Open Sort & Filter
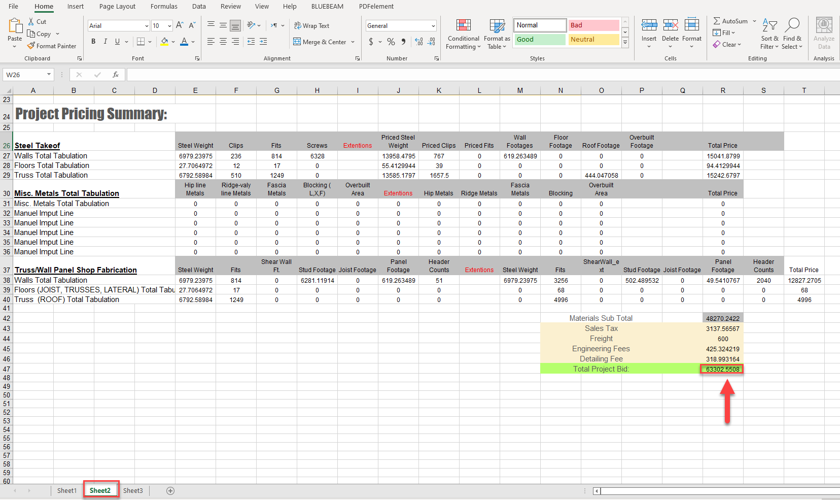 (x=769, y=34)
